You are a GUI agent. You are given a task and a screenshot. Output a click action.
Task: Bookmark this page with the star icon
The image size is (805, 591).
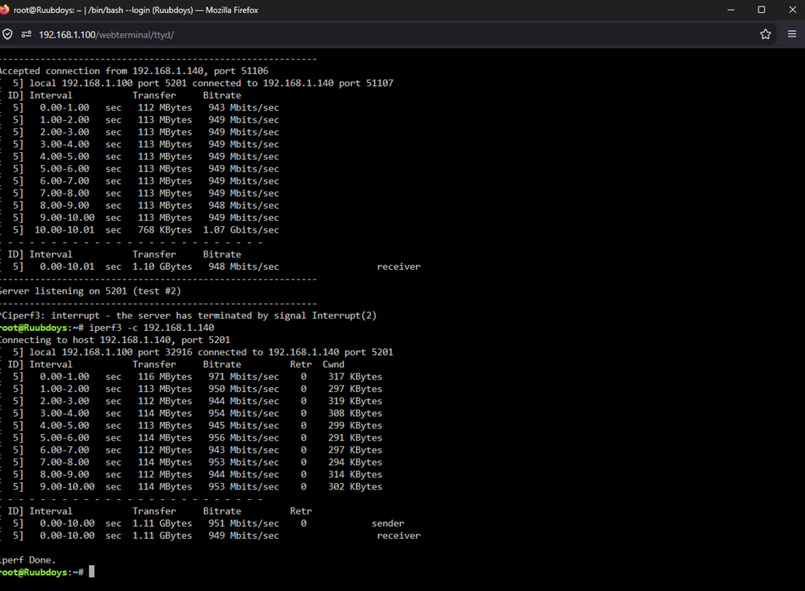(x=766, y=35)
